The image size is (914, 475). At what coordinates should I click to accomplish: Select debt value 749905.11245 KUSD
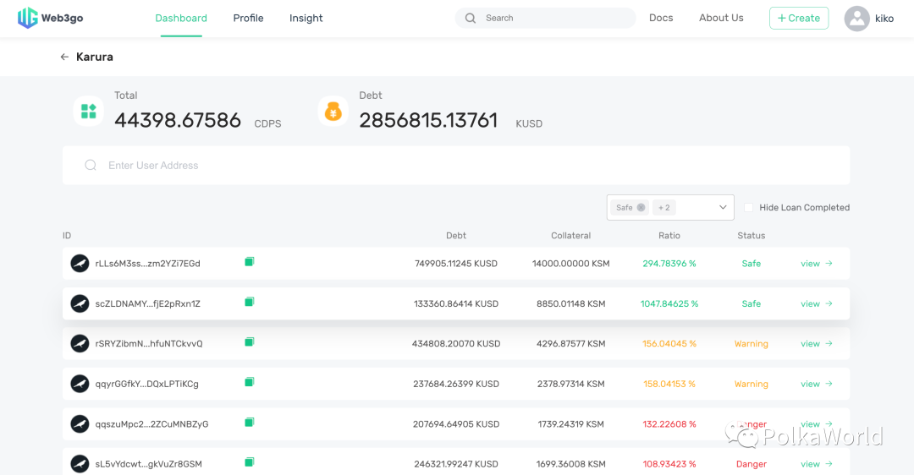[456, 264]
